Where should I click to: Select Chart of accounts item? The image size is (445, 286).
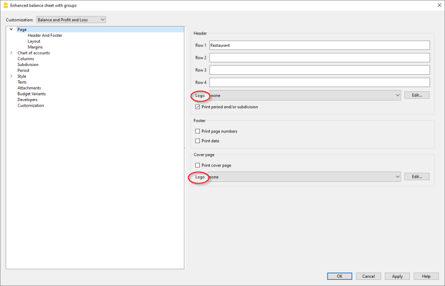pyautogui.click(x=33, y=53)
